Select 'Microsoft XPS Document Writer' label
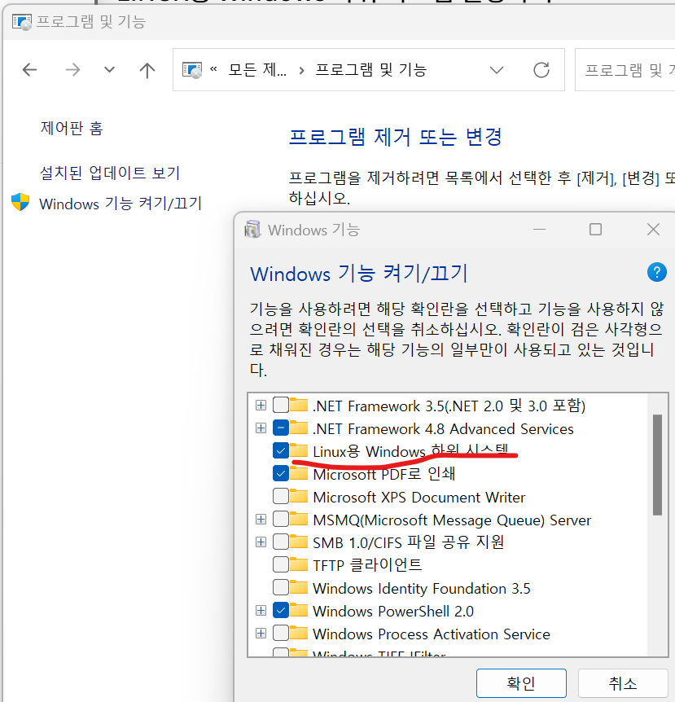Image resolution: width=675 pixels, height=702 pixels. click(419, 498)
